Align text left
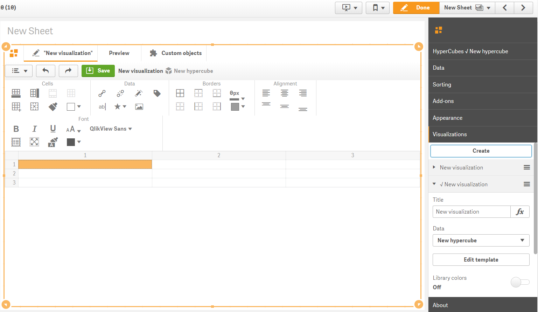The image size is (538, 312). tap(266, 93)
